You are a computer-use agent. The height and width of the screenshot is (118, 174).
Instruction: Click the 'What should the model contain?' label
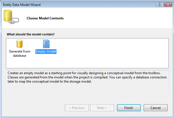click(31, 34)
